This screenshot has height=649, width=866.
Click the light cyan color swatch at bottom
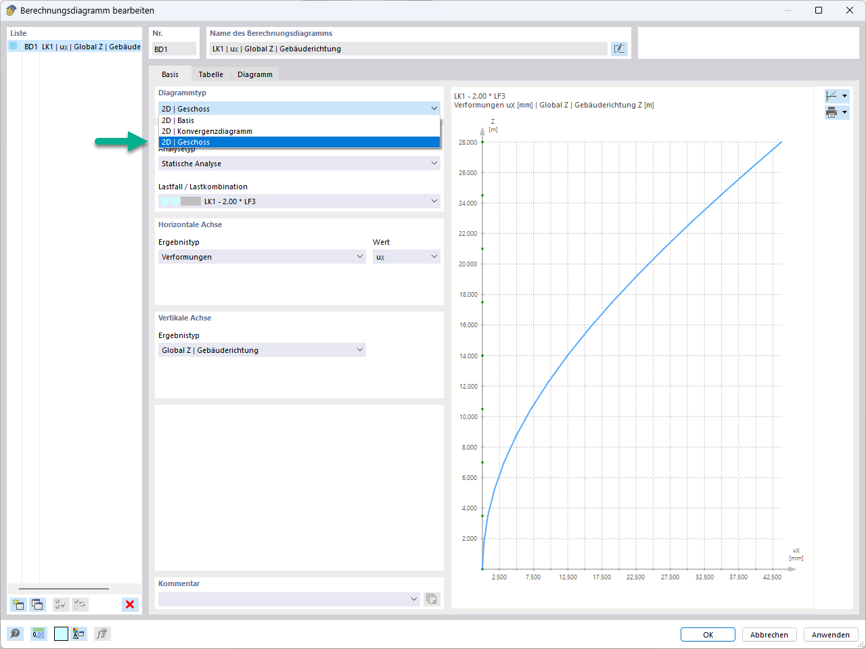[x=61, y=633]
